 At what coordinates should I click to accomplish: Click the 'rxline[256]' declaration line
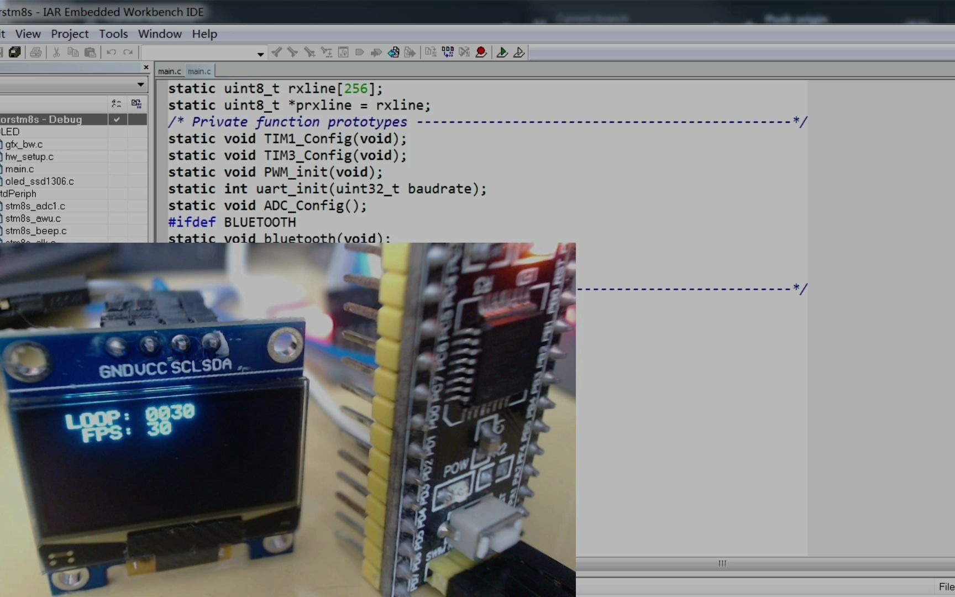275,88
